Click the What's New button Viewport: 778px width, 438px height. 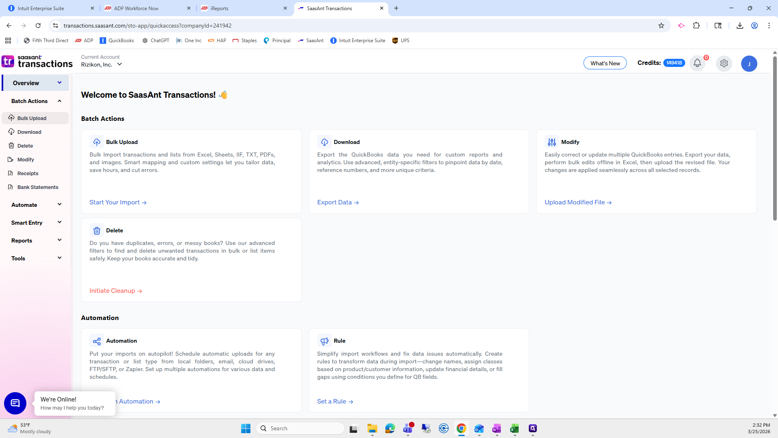[605, 63]
